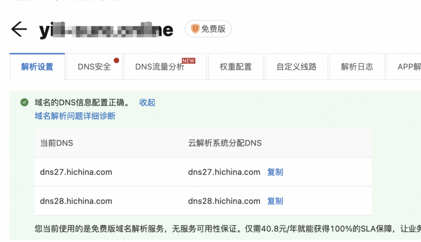Open the DNS流量分析 tab
The image size is (421, 242).
point(160,67)
